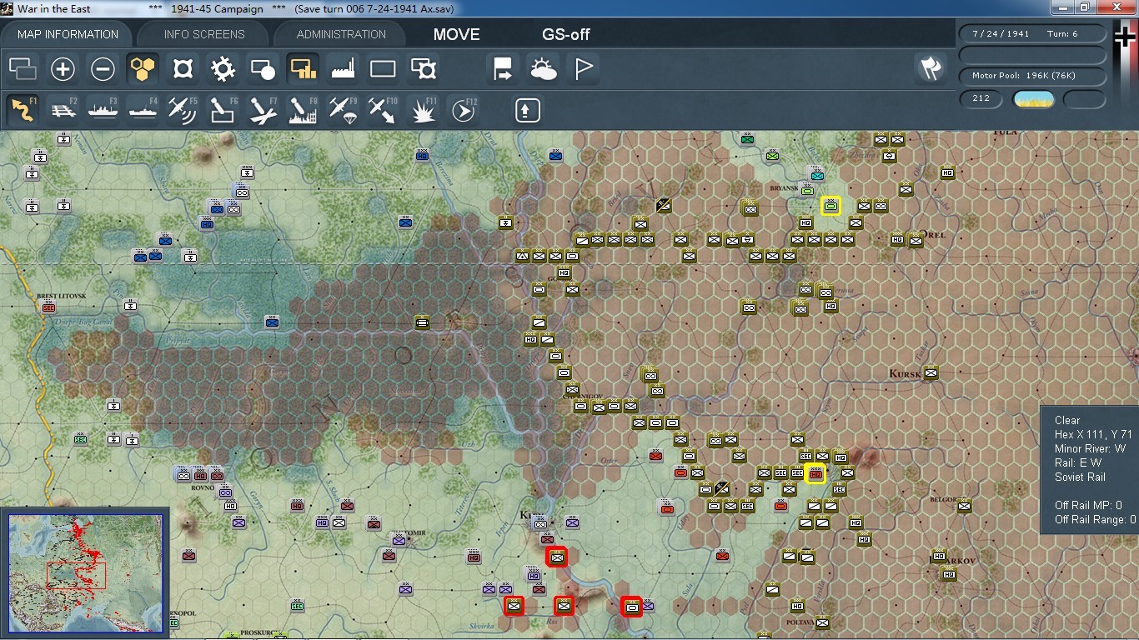Select the F7 bomb airfield icon
1139x640 pixels.
pos(263,110)
